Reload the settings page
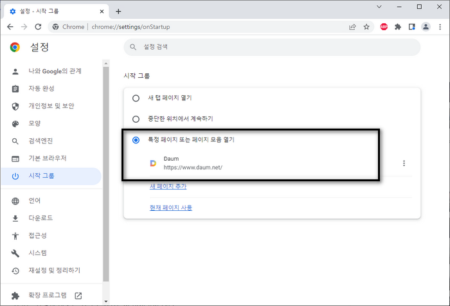Image resolution: width=450 pixels, height=306 pixels. point(38,27)
